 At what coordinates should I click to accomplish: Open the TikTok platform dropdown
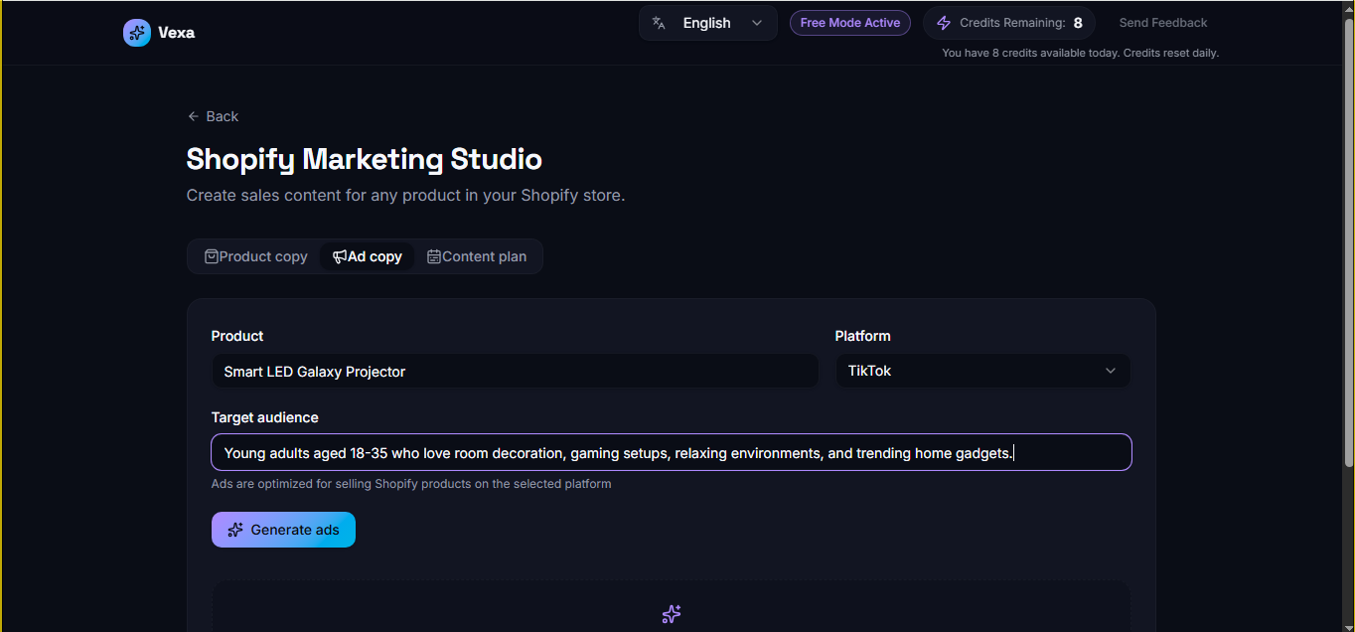[982, 371]
